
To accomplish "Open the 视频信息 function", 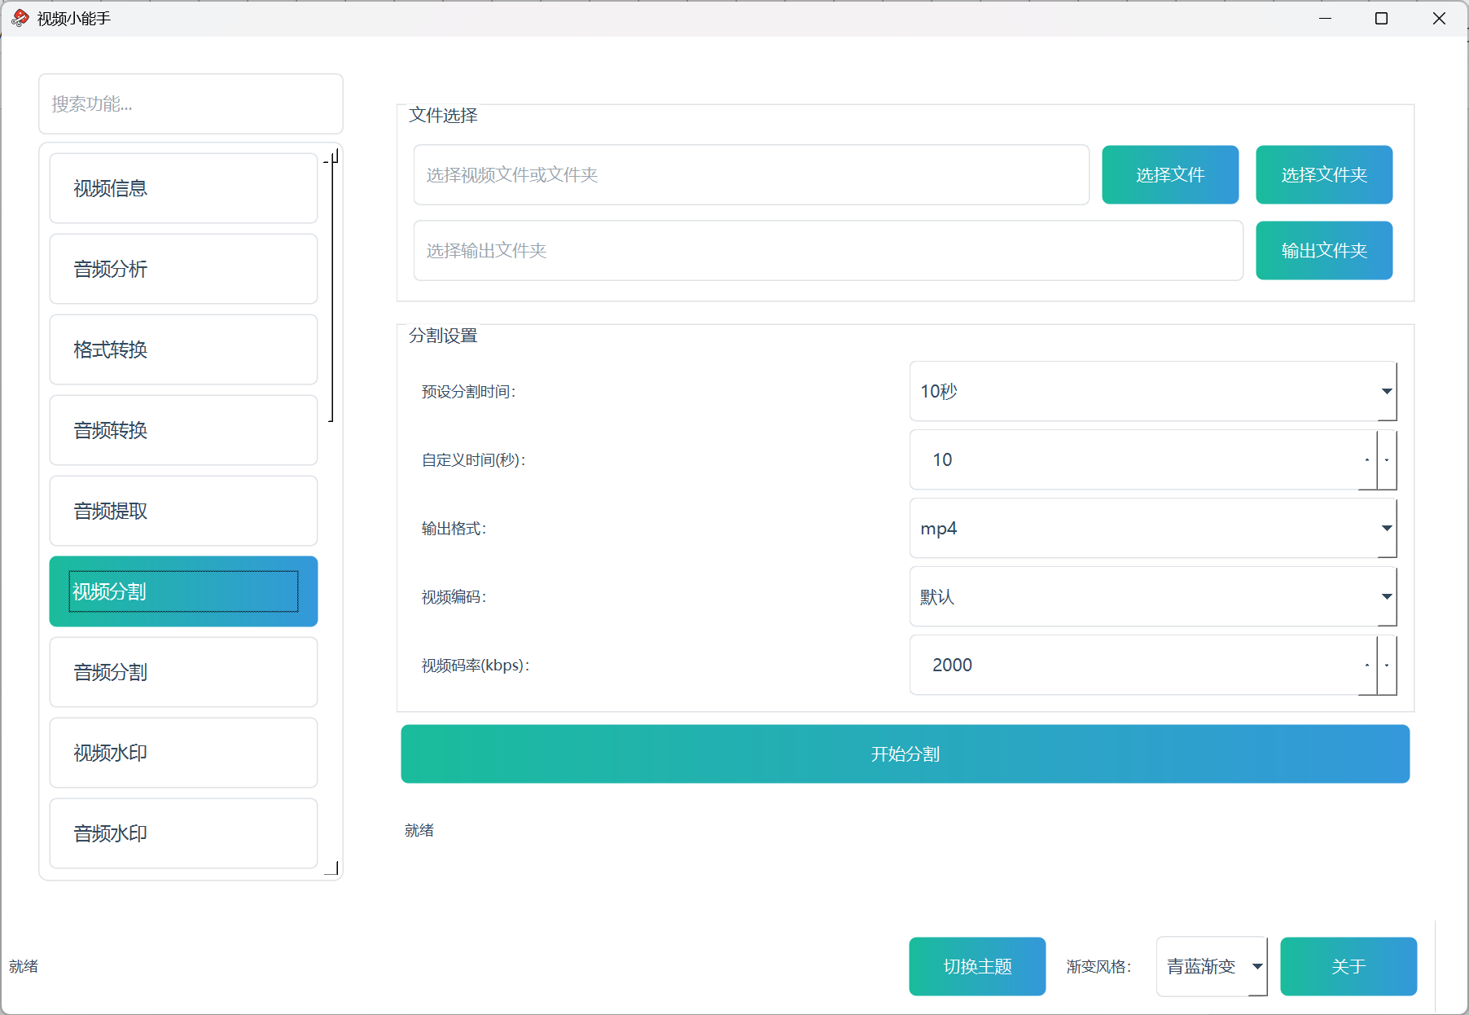I will tap(183, 188).
